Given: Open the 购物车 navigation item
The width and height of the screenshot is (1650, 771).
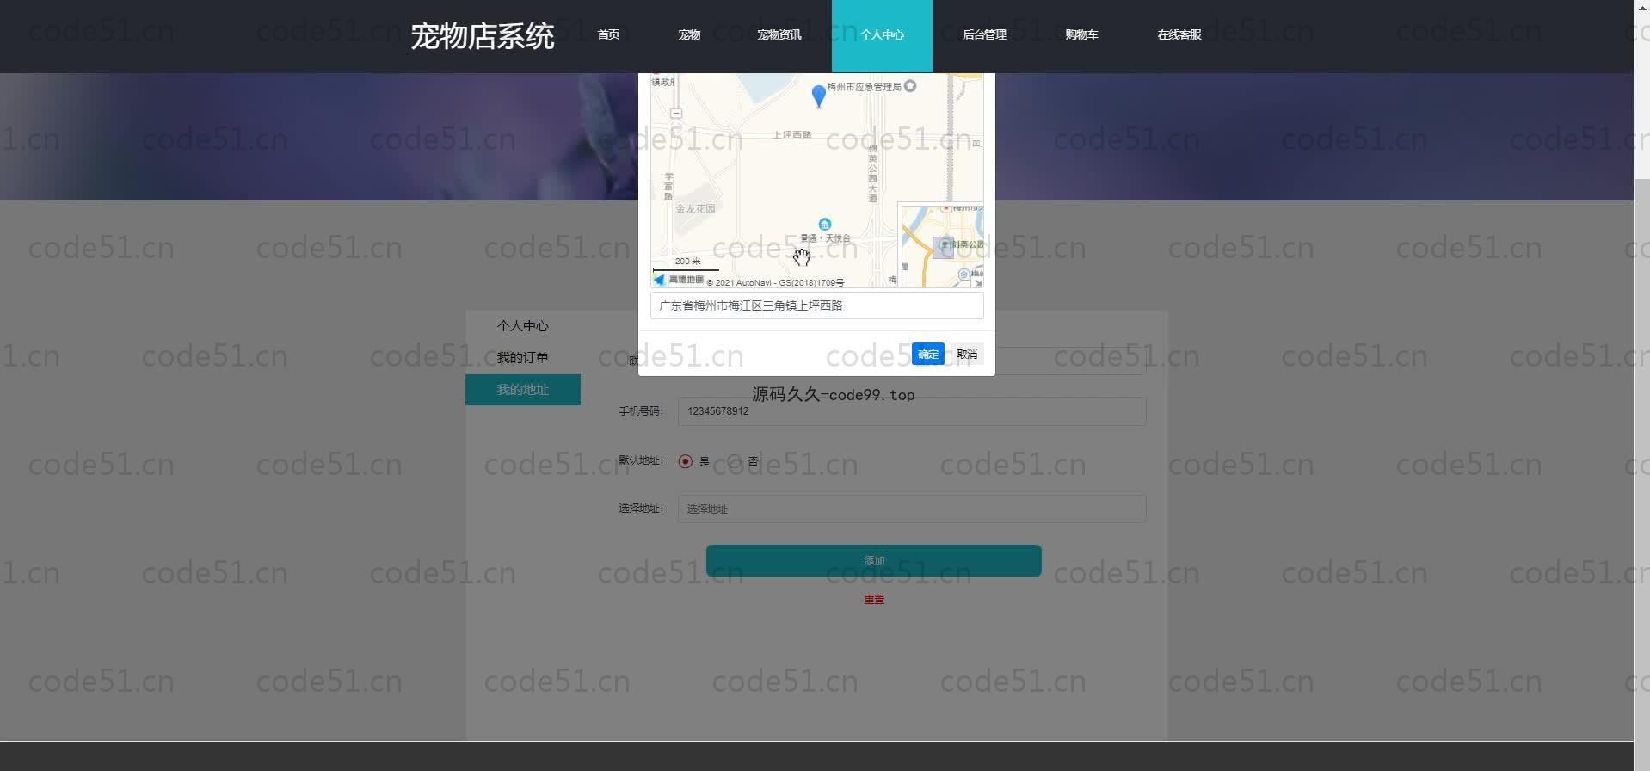Looking at the screenshot, I should click(1081, 35).
